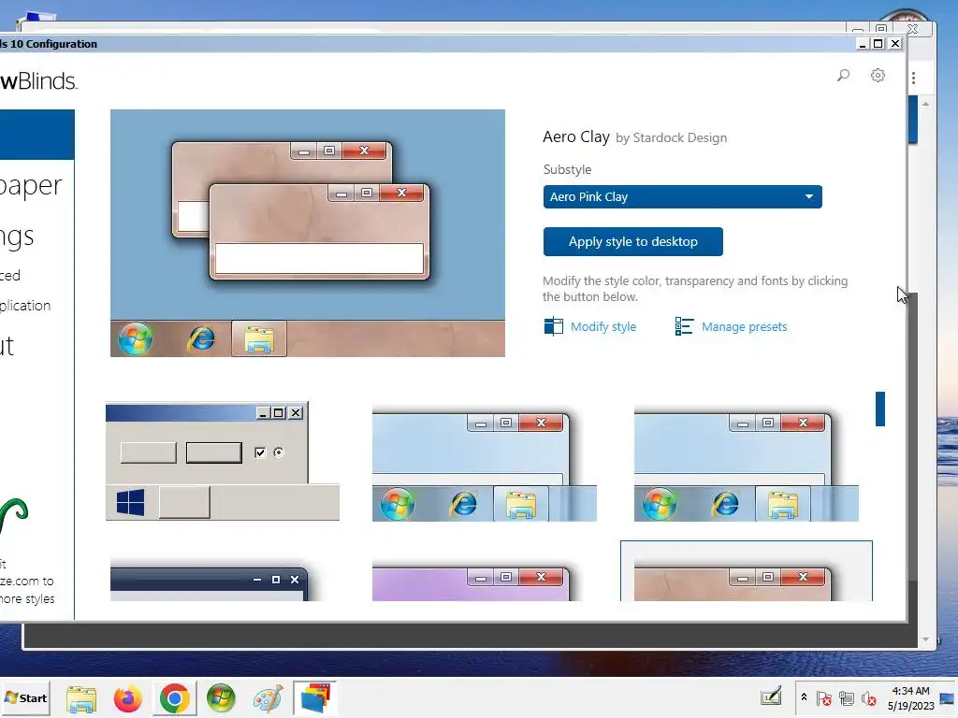Select the sidebar entry ending in 'ced'
This screenshot has height=718, width=958.
point(10,276)
